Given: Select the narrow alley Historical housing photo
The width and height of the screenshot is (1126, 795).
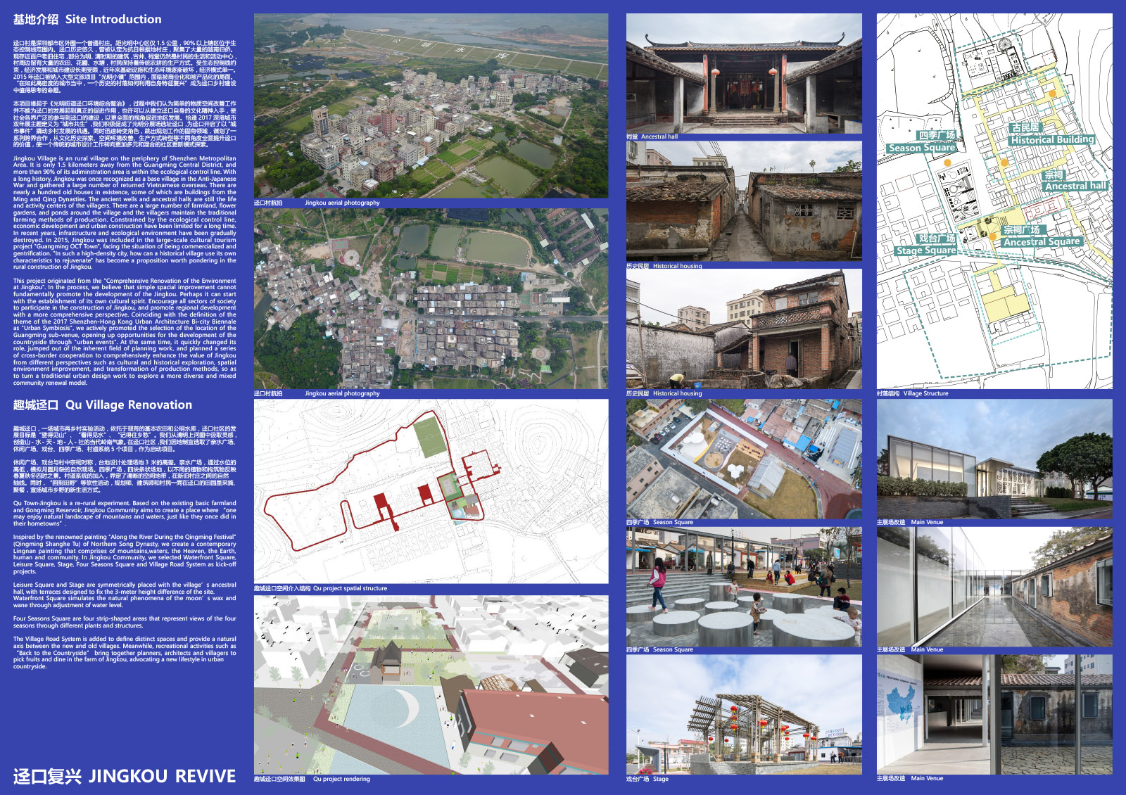Looking at the screenshot, I should (744, 201).
